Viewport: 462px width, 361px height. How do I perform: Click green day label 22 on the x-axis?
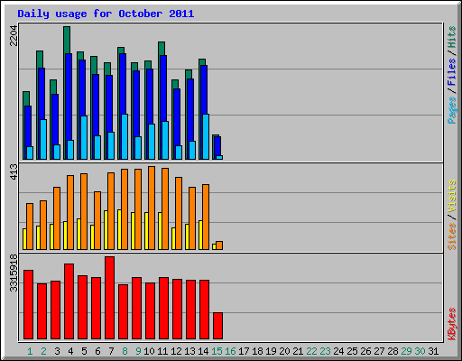pos(311,351)
